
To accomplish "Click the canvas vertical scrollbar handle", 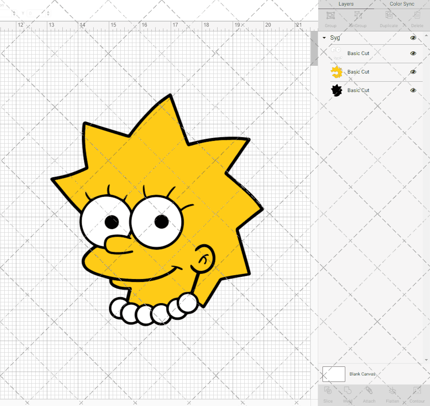I will [x=314, y=48].
